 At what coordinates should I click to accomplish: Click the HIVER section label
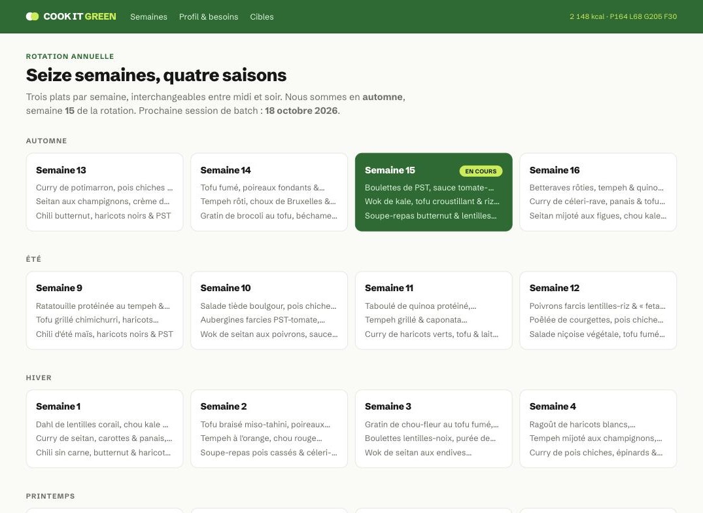click(x=39, y=378)
